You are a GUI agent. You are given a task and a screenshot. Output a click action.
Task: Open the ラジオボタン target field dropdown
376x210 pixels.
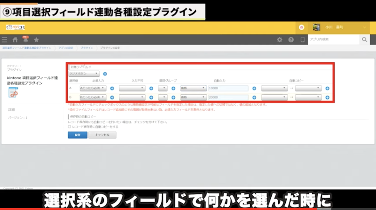[x=84, y=74]
